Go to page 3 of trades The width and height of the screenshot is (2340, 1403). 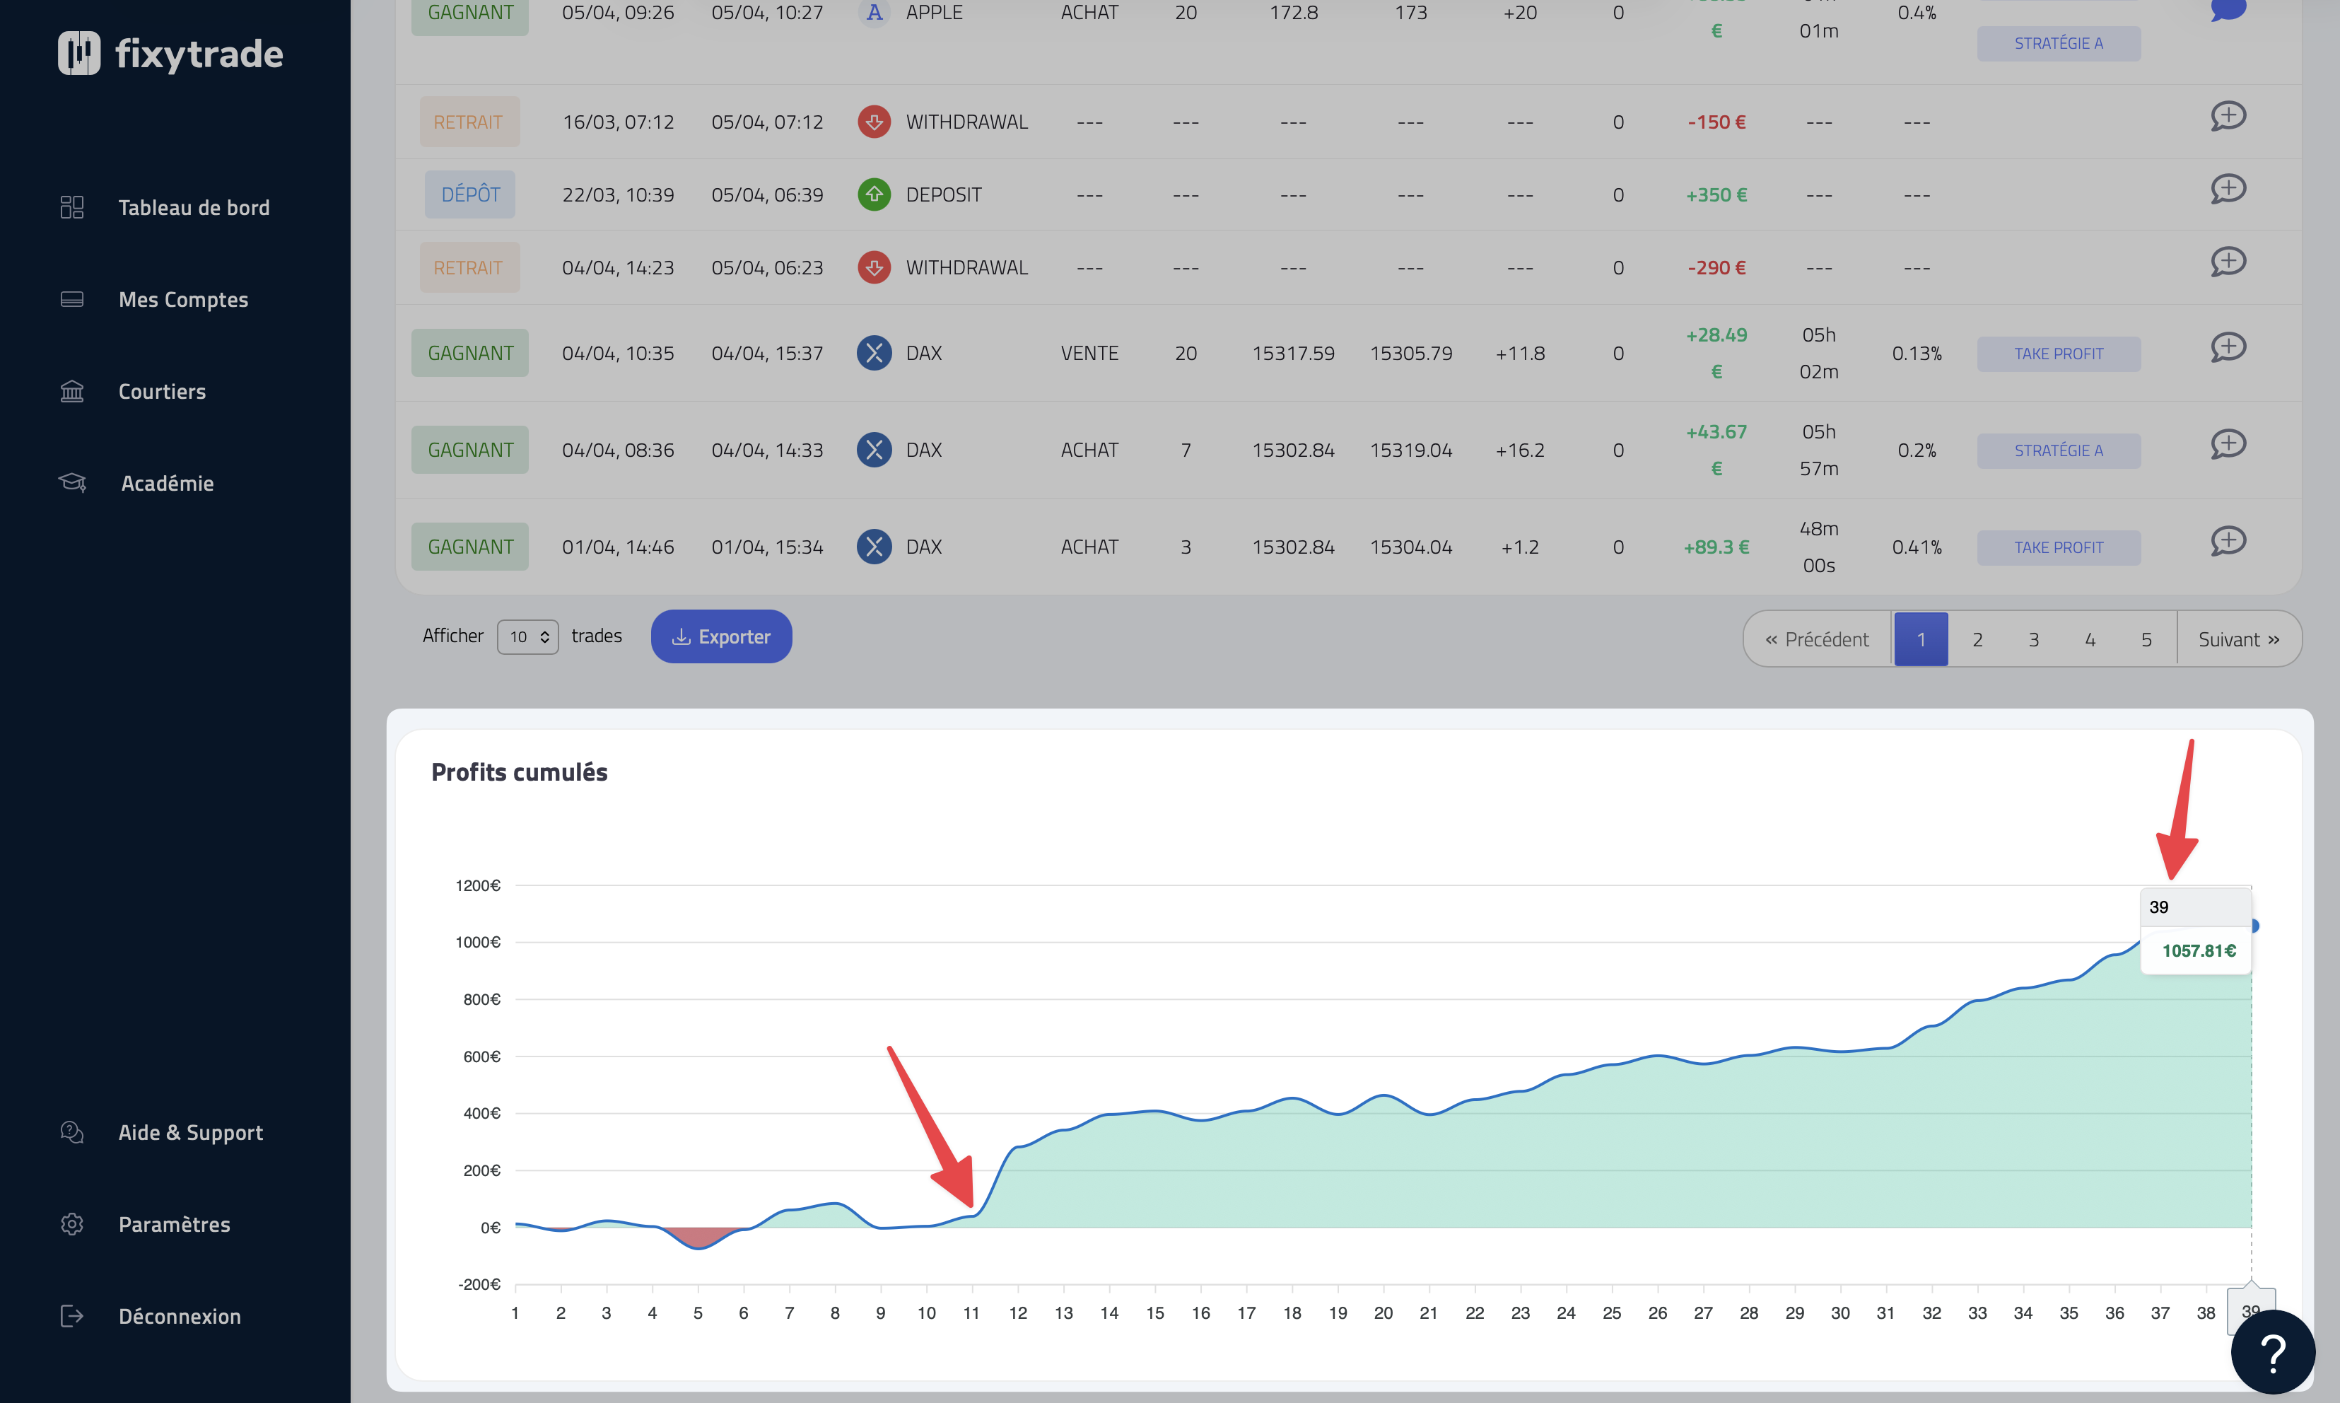(x=2034, y=640)
